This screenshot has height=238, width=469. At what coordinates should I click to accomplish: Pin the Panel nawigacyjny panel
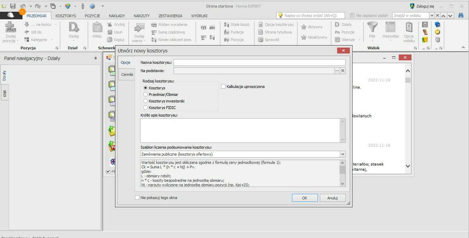(95, 58)
